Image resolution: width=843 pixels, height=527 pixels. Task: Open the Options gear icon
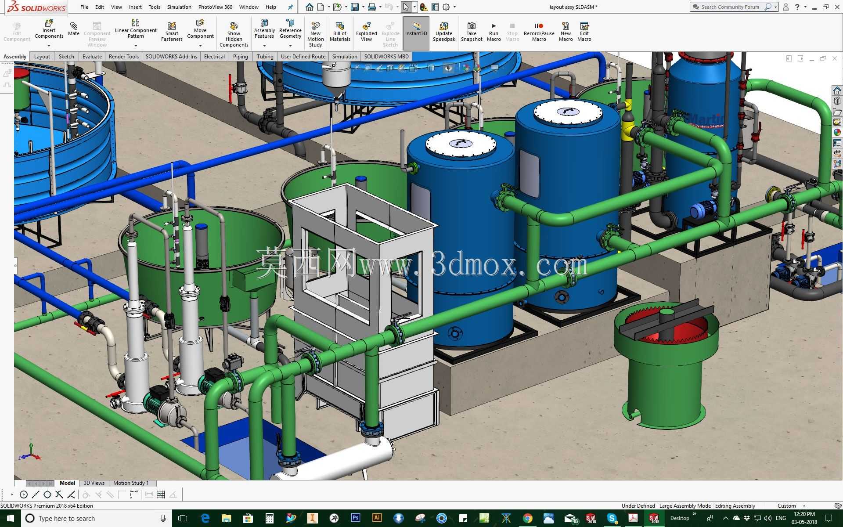pos(446,7)
